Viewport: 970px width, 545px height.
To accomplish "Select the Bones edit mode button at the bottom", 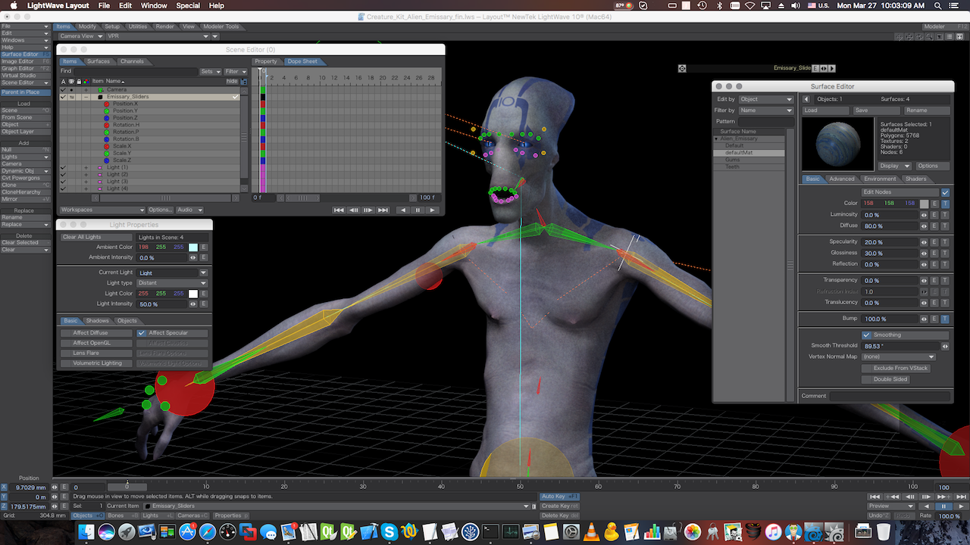I will tap(115, 515).
